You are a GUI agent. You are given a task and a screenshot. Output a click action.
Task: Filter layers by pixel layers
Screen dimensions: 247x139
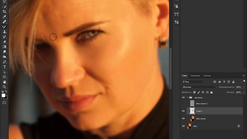pyautogui.click(x=215, y=82)
